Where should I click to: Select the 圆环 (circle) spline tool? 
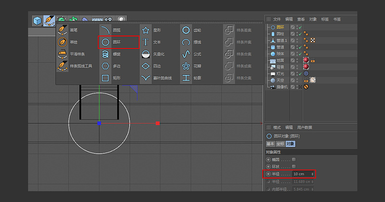pyautogui.click(x=105, y=42)
